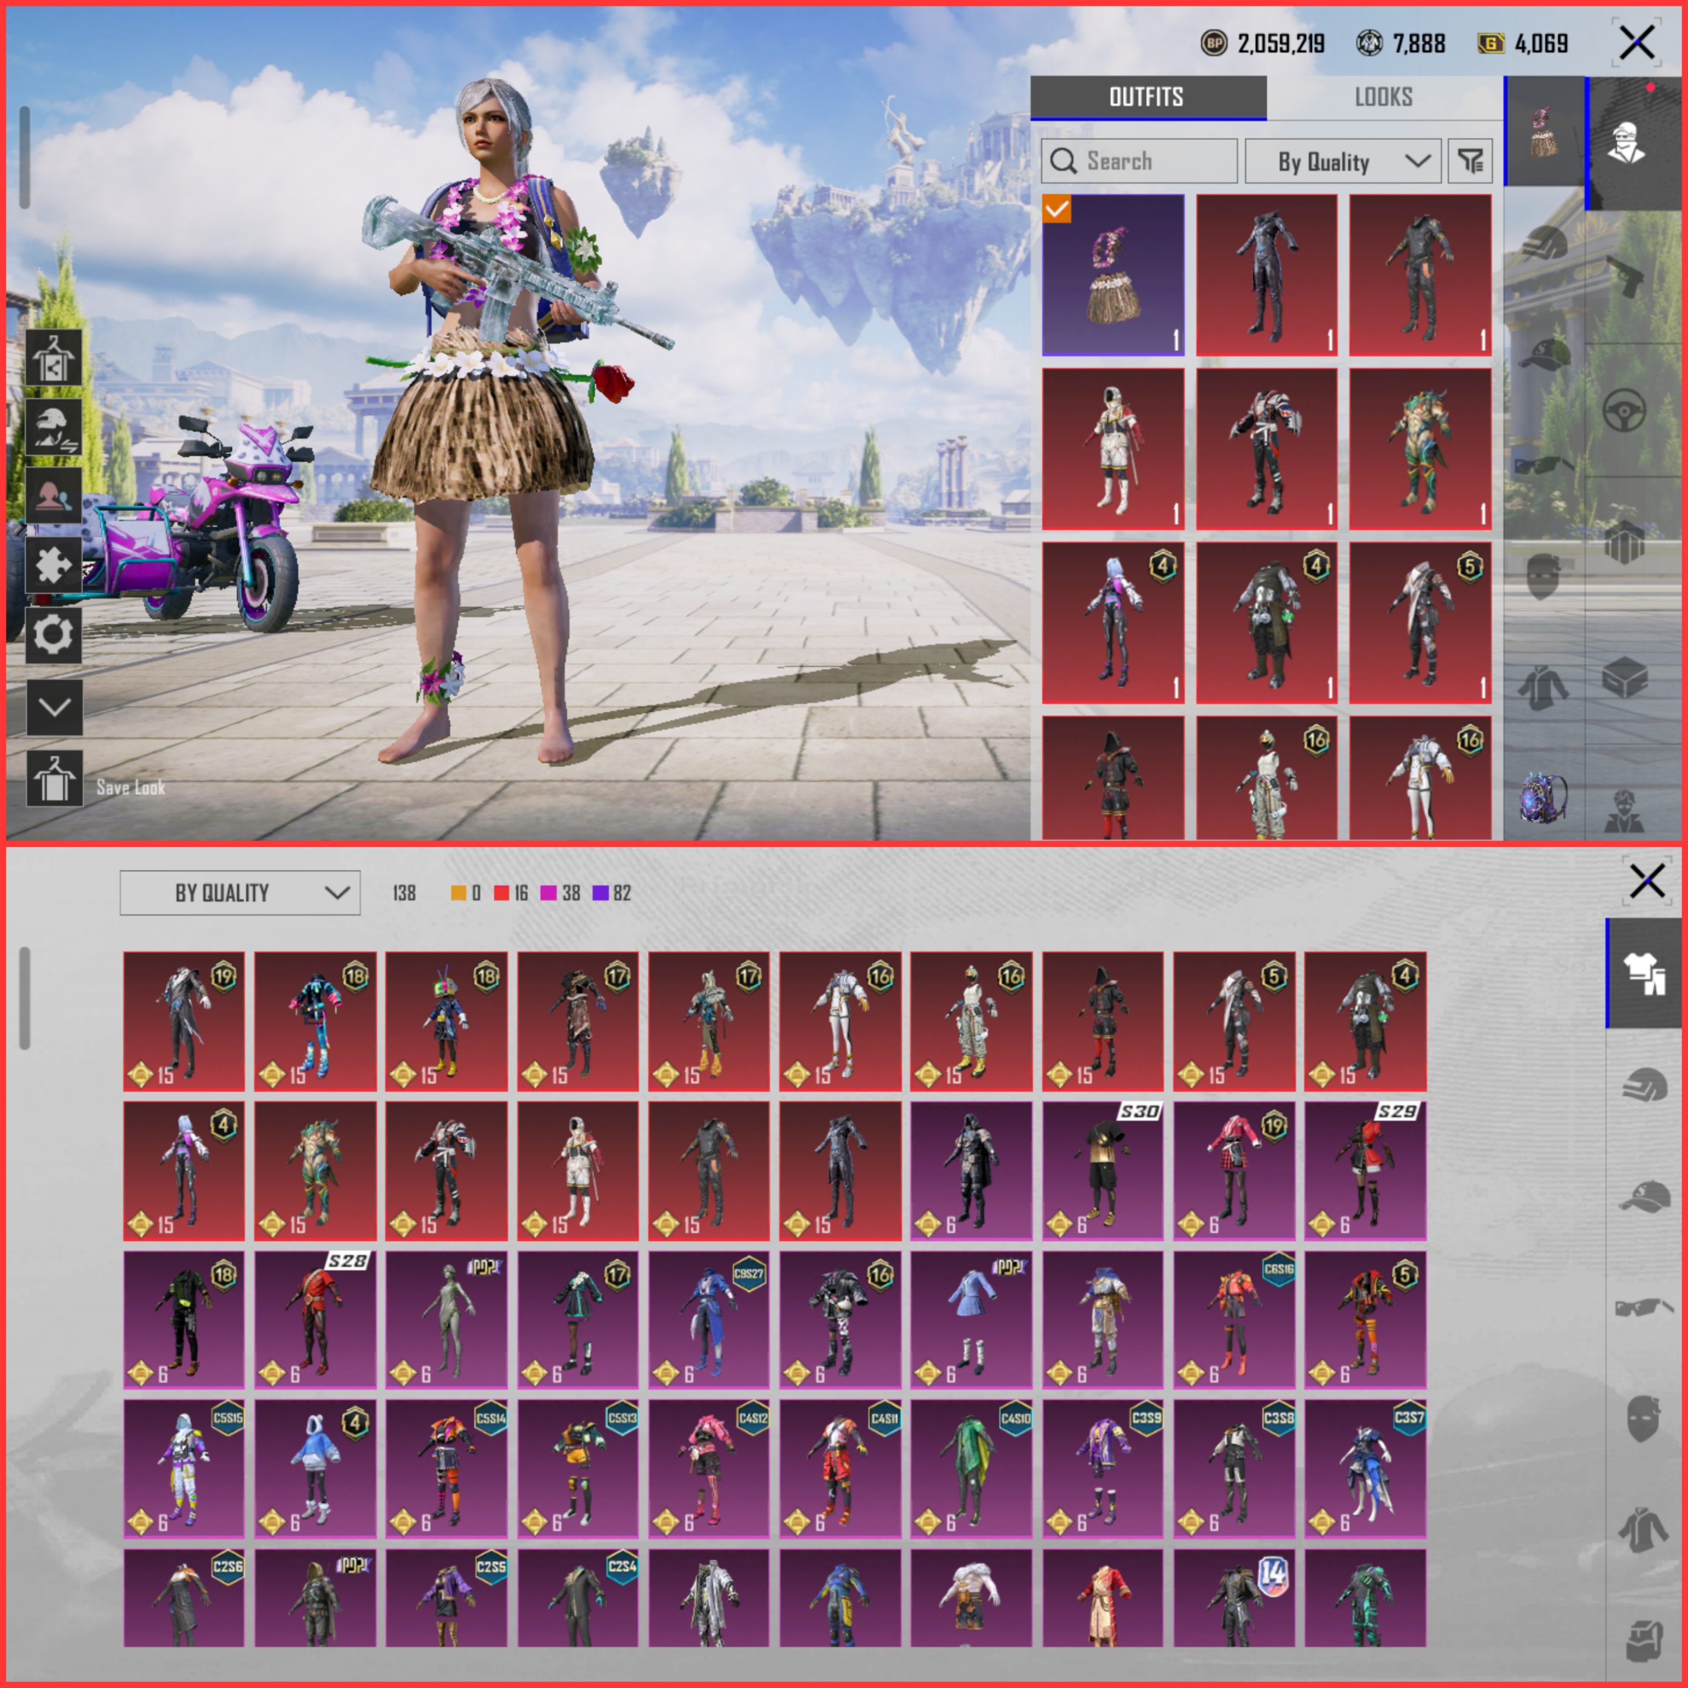Viewport: 1688px width, 1688px height.
Task: Click the gold G currency icon
Action: [1490, 43]
